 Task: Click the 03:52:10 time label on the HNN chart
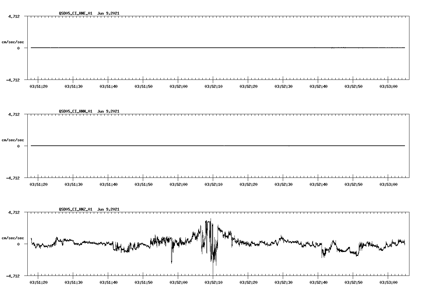coord(213,185)
